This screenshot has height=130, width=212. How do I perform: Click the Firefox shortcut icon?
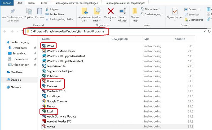(44, 106)
